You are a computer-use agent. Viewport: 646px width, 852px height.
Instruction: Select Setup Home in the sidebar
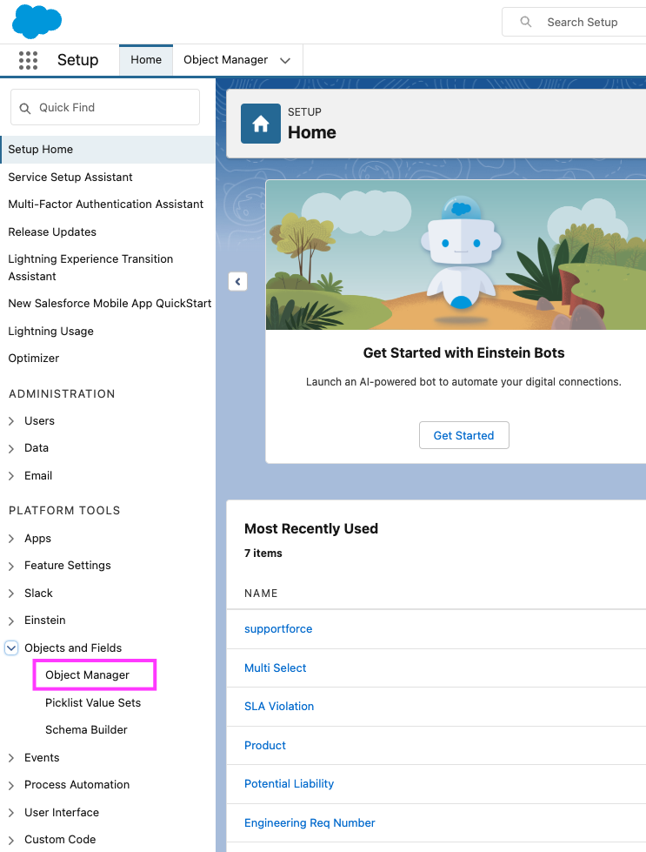pos(108,150)
